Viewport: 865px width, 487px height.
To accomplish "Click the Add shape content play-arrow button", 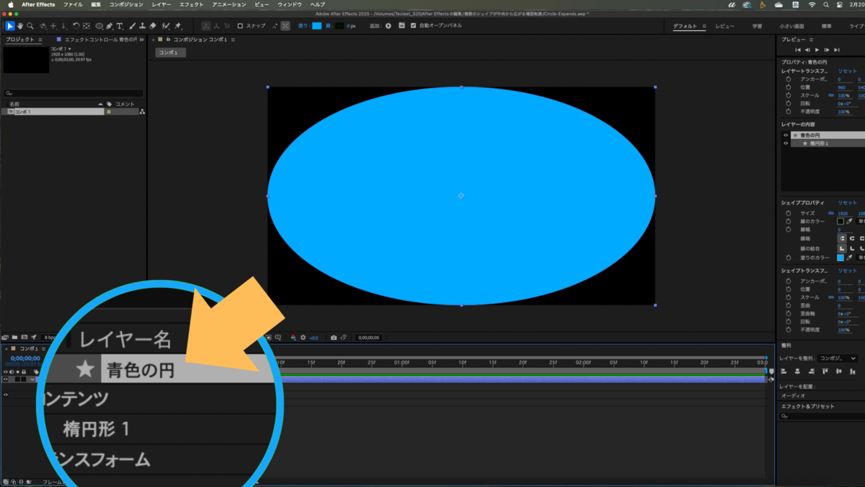I will [x=388, y=26].
